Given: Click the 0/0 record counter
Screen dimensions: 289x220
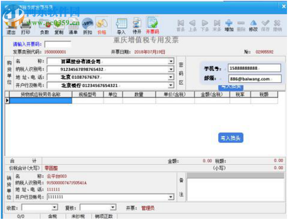Looking at the screenshot, I should (21, 216).
